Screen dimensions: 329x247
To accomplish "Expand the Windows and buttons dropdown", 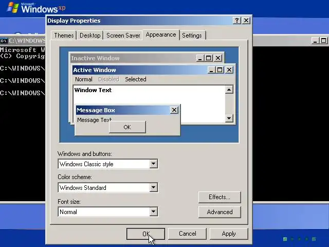I will (x=153, y=164).
